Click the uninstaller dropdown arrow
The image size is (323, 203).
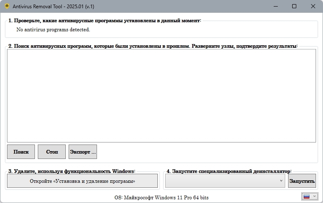[281, 181]
